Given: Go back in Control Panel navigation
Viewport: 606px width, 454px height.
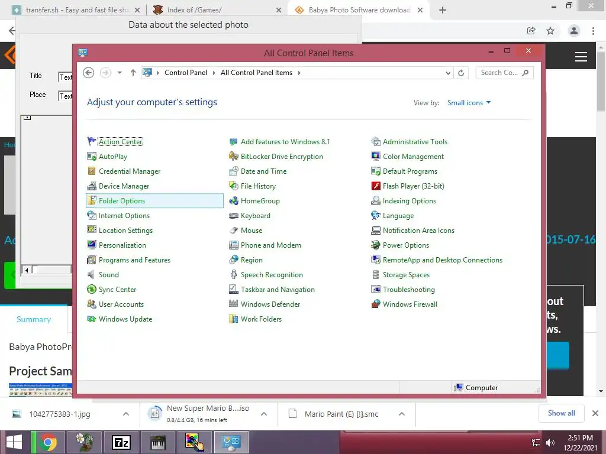Looking at the screenshot, I should (x=89, y=73).
